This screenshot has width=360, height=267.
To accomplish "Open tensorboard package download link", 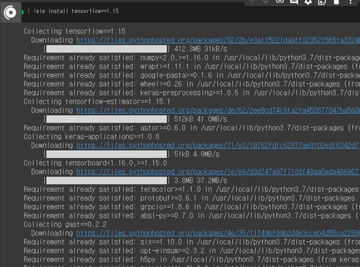I will click(x=218, y=172).
